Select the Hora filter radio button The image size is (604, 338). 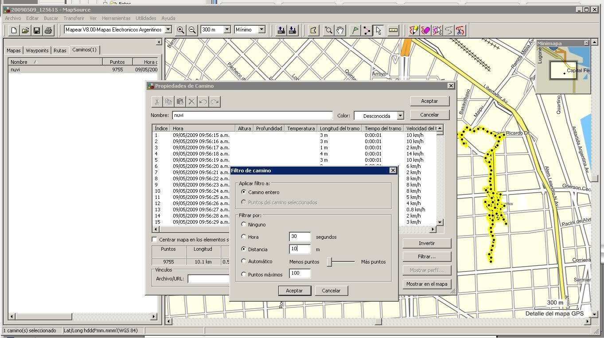[243, 237]
